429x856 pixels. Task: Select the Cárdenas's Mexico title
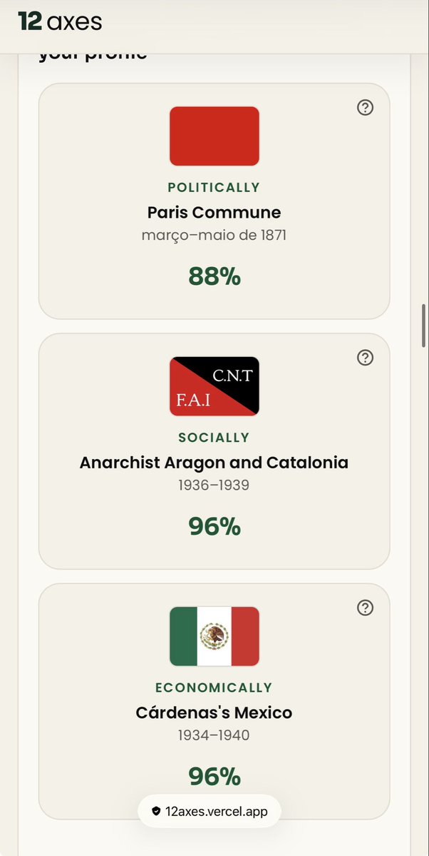point(214,713)
